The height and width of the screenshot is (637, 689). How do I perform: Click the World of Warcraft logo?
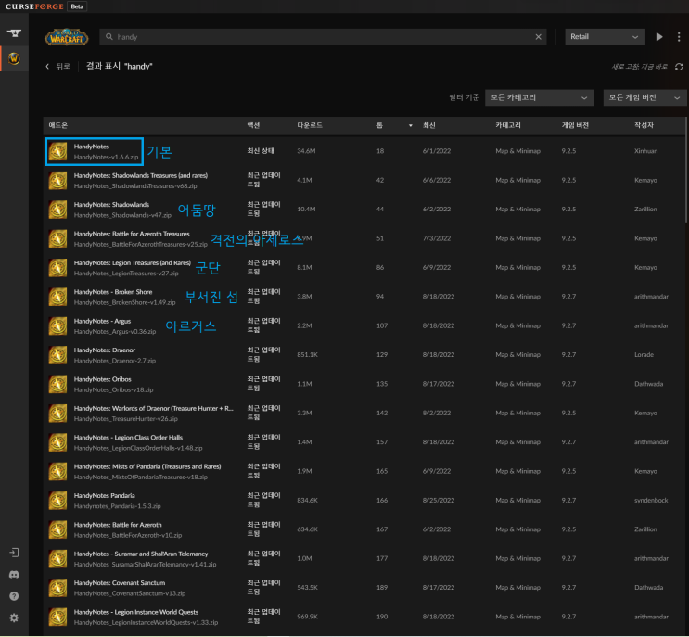click(x=67, y=37)
